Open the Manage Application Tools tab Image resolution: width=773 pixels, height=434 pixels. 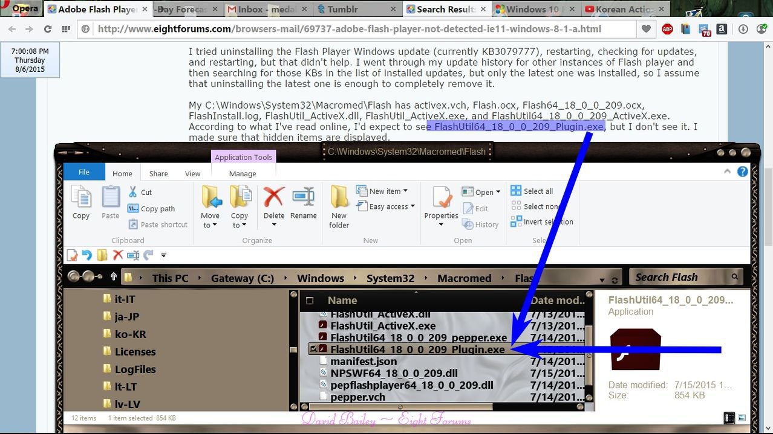point(243,173)
